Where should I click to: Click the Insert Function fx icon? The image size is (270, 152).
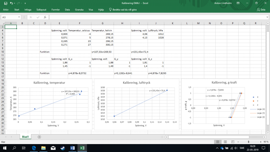[45, 17]
